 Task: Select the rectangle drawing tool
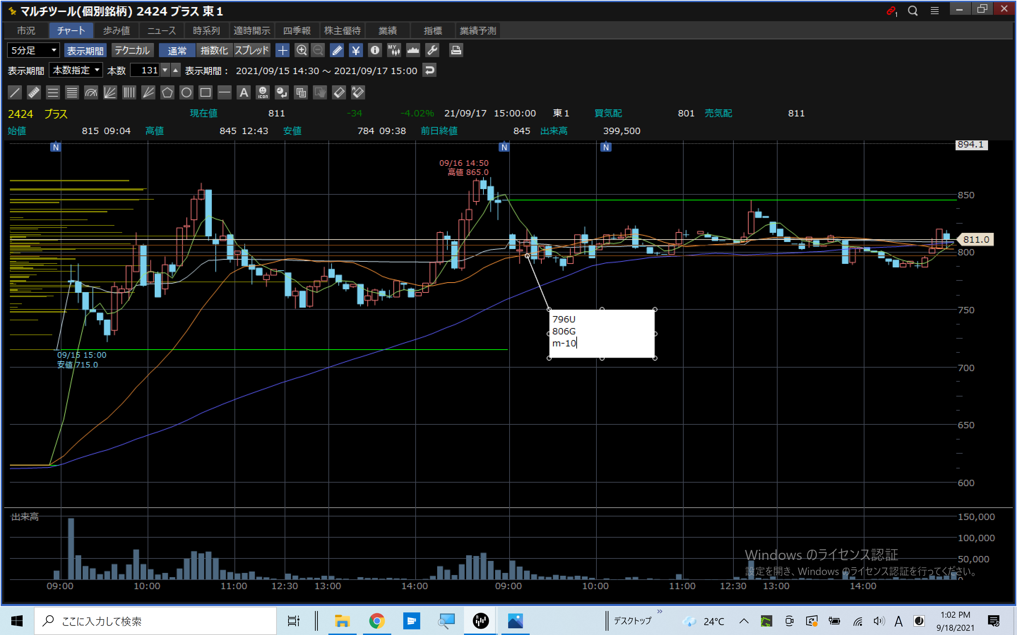206,92
